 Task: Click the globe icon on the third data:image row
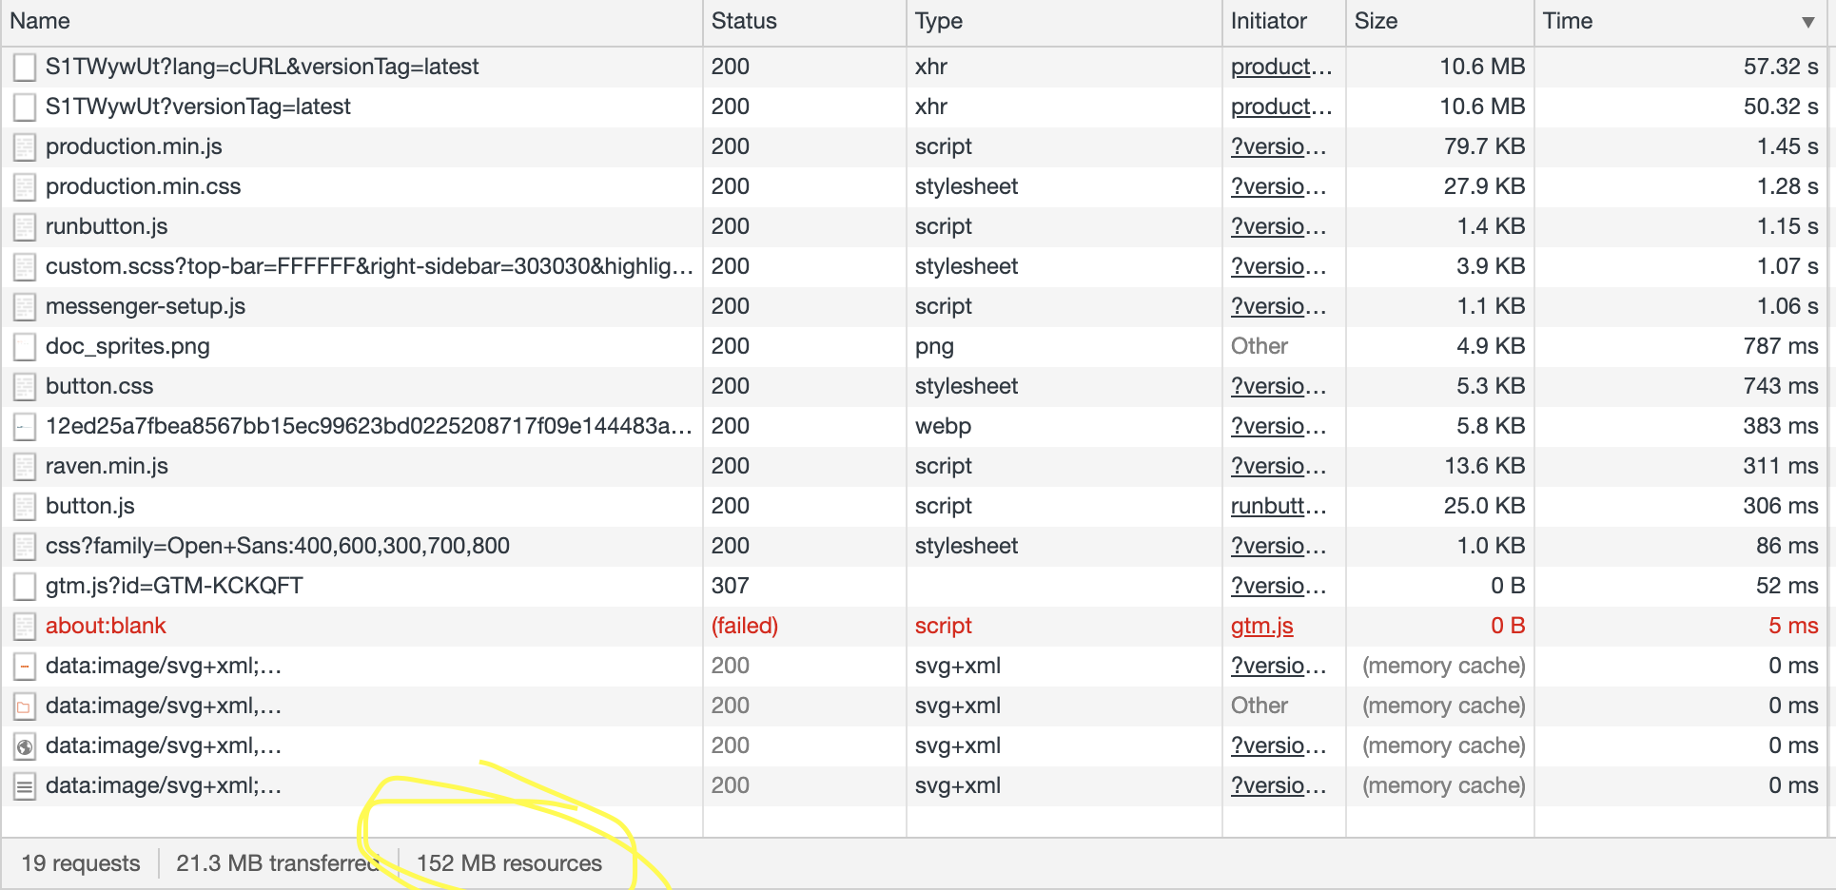[x=24, y=745]
